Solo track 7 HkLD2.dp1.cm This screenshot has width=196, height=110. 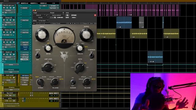(11, 8)
